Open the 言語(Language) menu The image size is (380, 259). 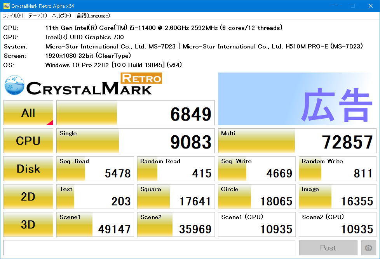point(93,16)
